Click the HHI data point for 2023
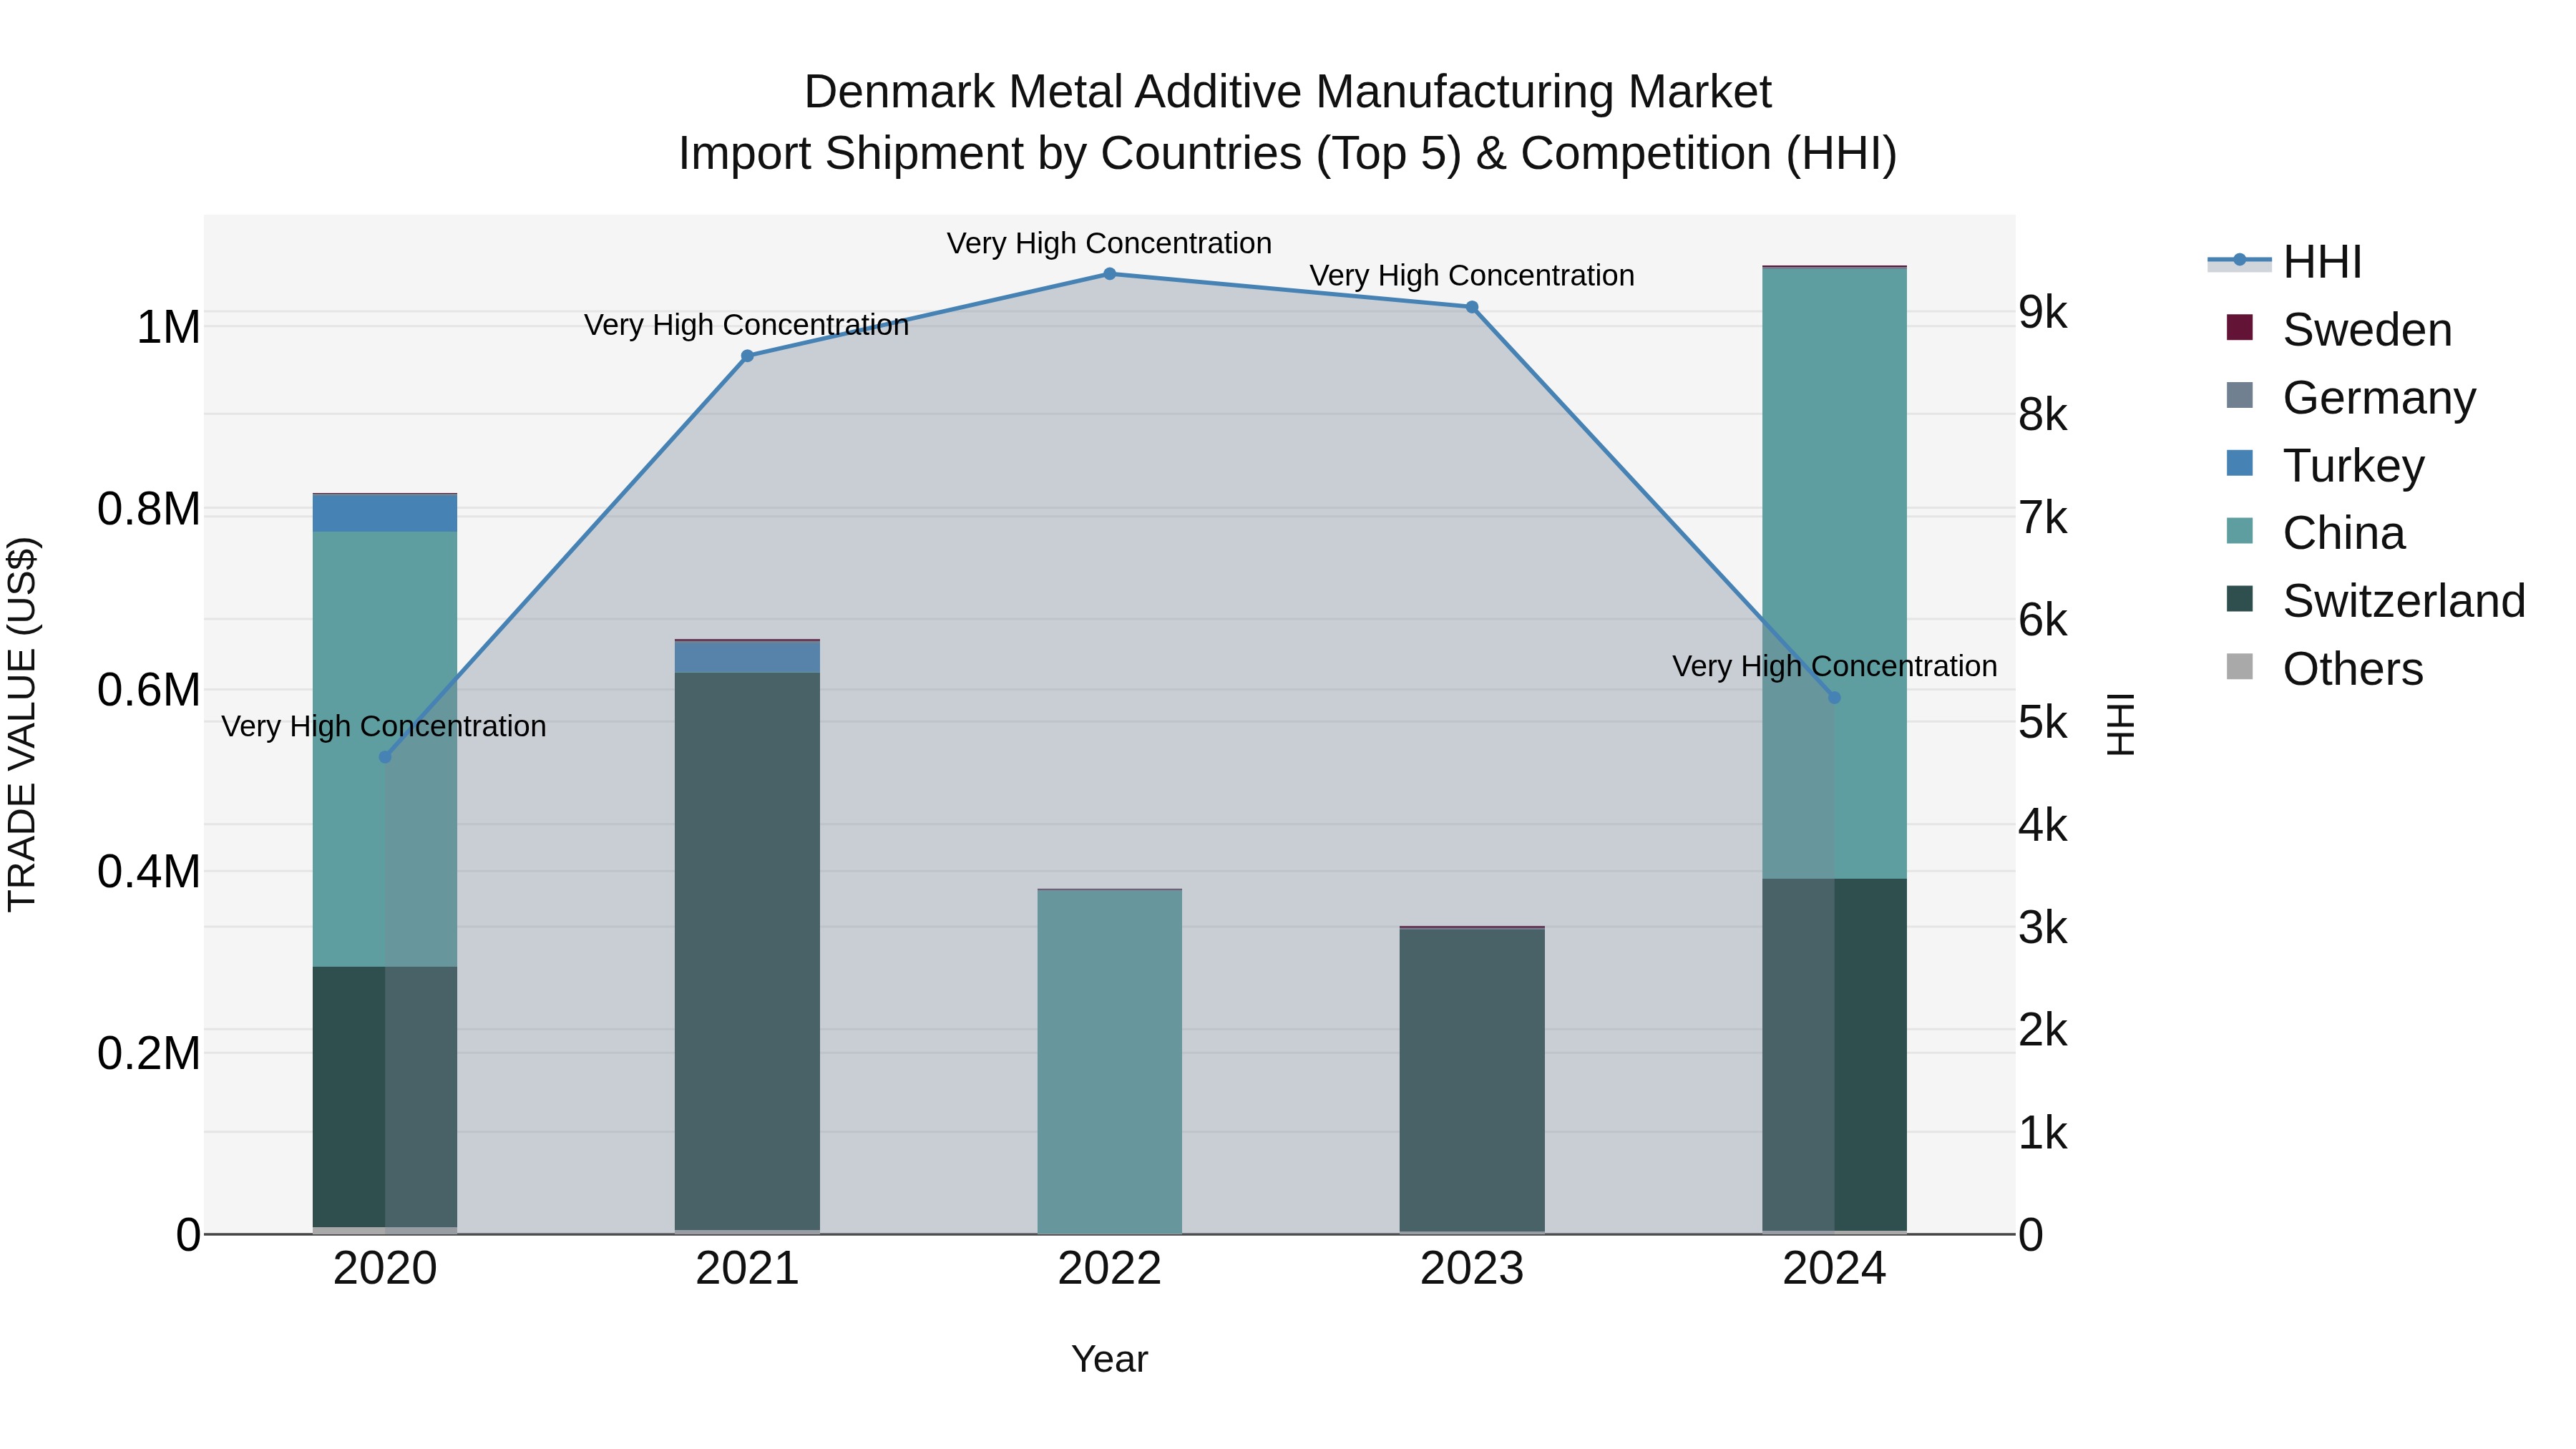The height and width of the screenshot is (1449, 2576). tap(1472, 307)
